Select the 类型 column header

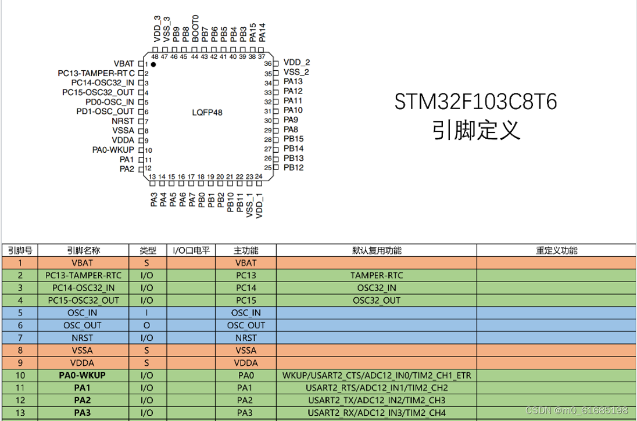(x=148, y=250)
